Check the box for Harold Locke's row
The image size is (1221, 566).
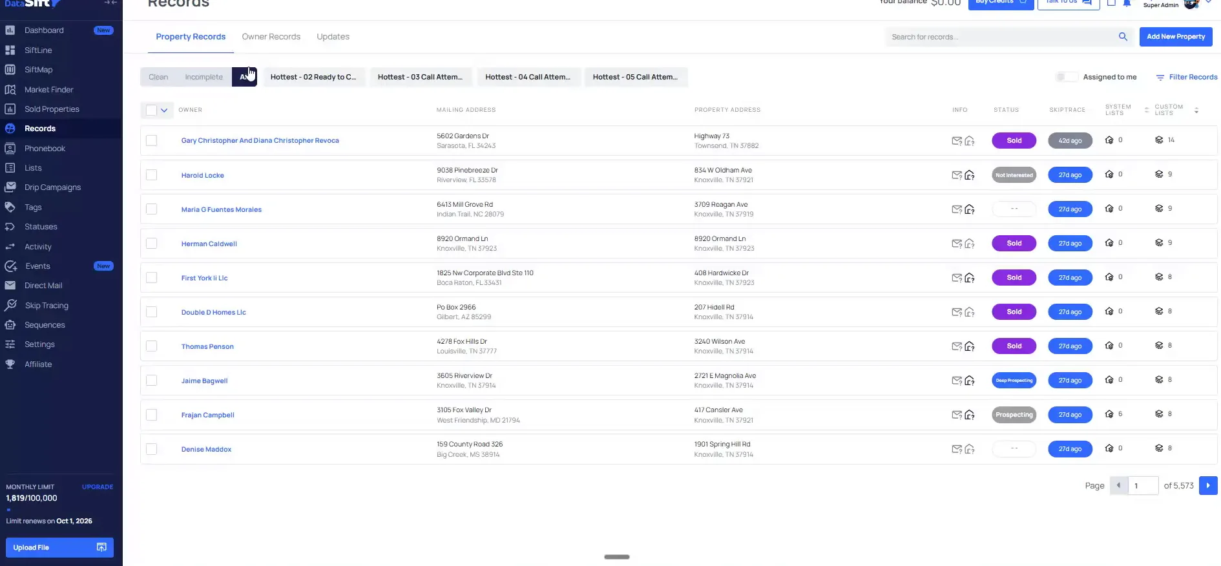[x=152, y=175]
